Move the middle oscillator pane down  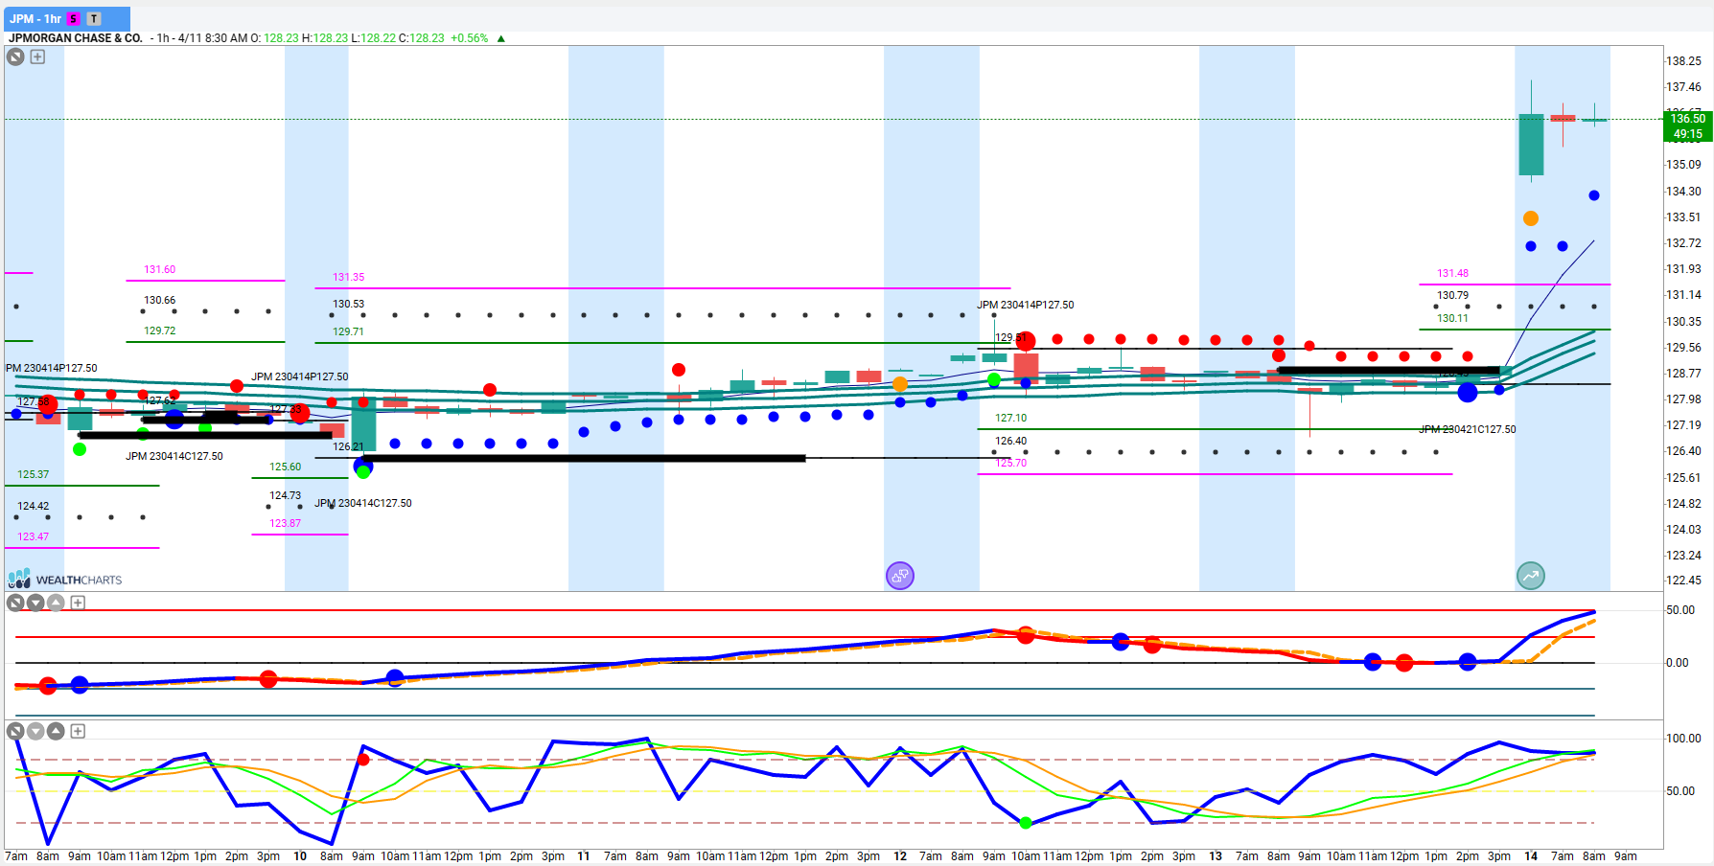point(35,603)
